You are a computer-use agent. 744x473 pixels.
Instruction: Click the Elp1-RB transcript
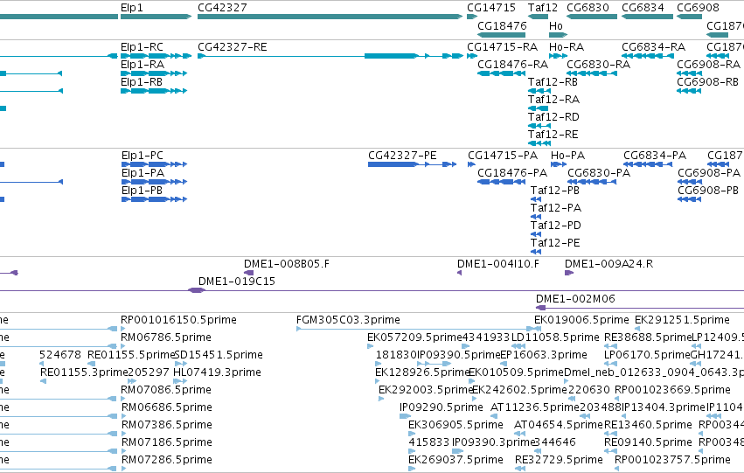pos(154,91)
